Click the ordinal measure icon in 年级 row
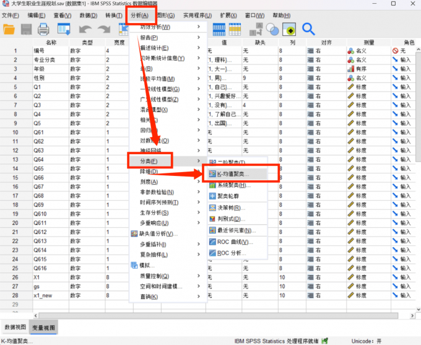The image size is (421, 345). tap(350, 69)
